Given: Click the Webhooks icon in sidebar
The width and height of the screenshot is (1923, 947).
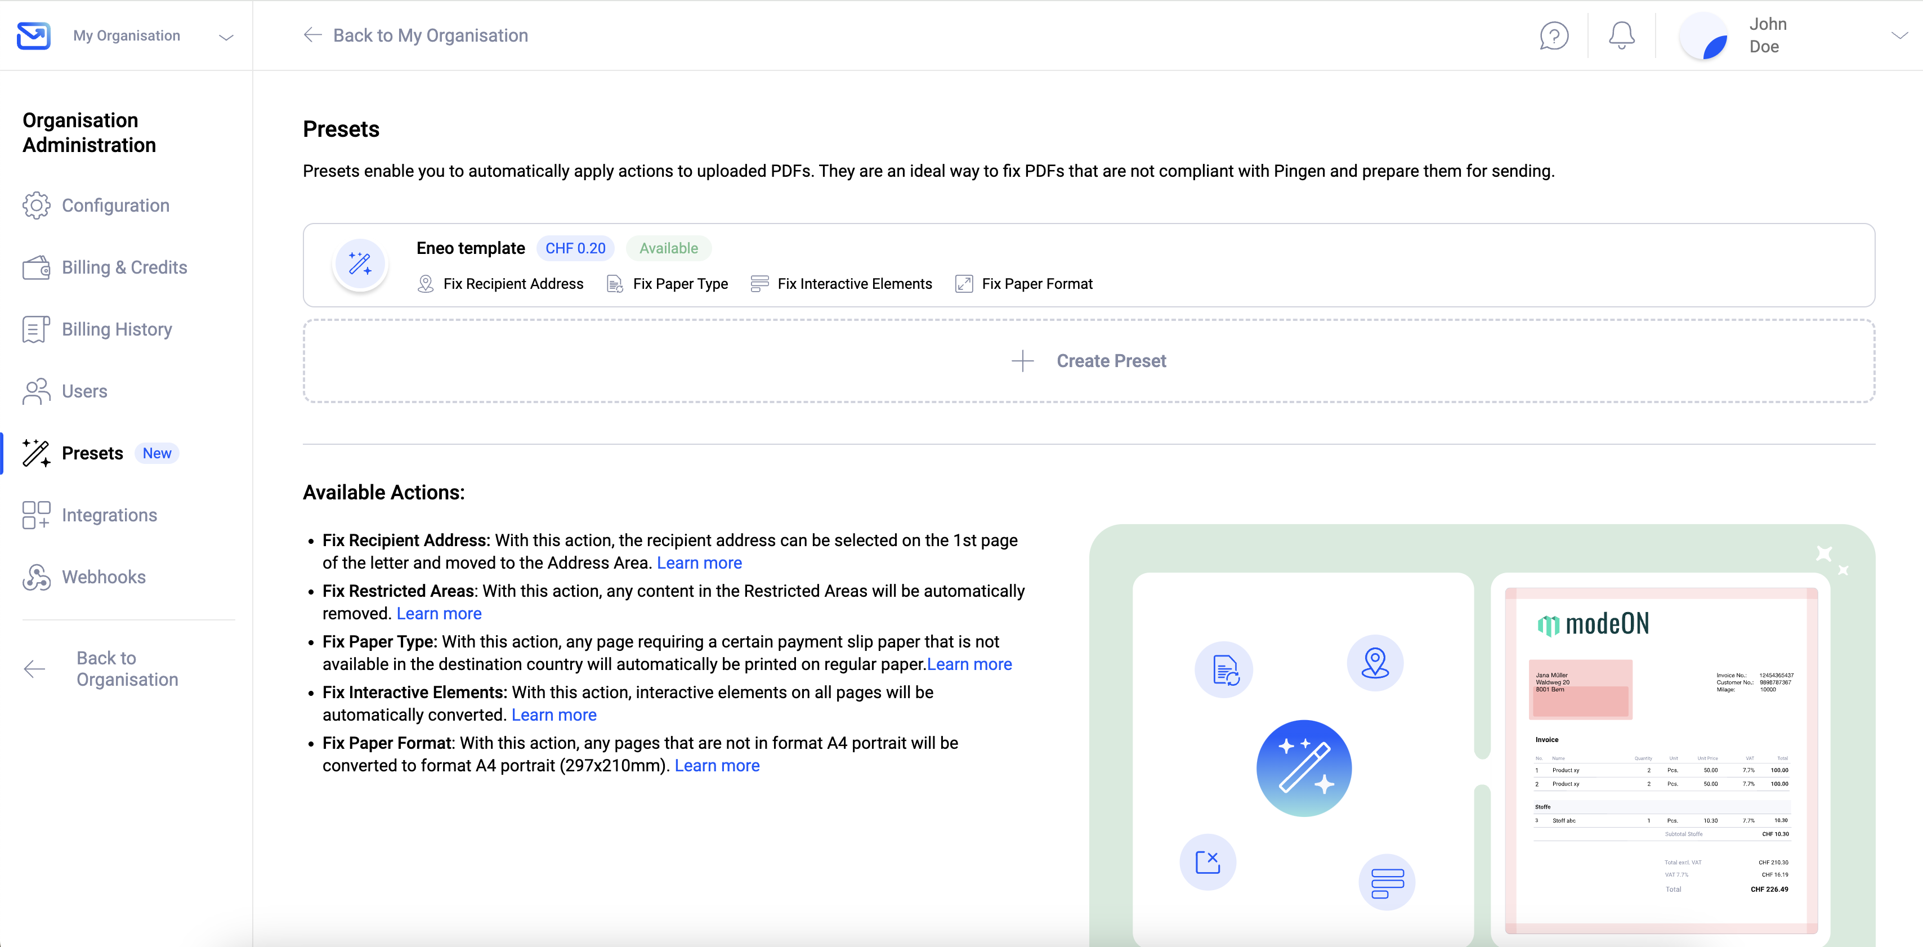Looking at the screenshot, I should coord(36,577).
